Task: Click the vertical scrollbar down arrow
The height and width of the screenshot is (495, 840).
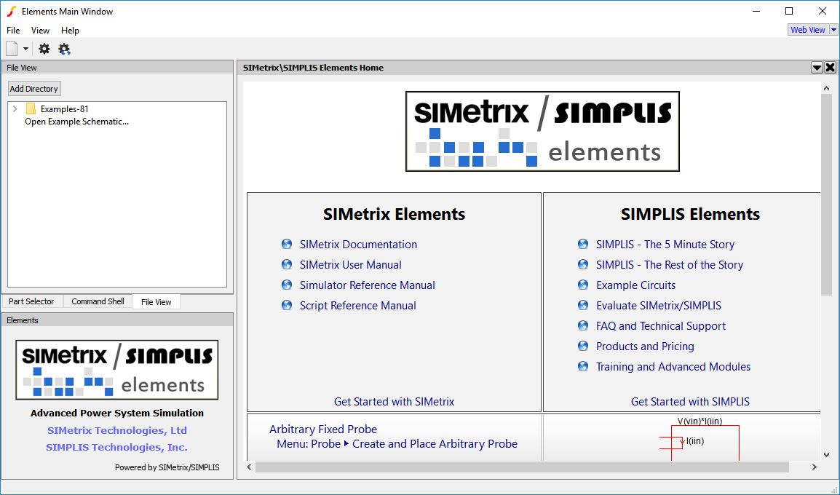Action: coord(826,455)
